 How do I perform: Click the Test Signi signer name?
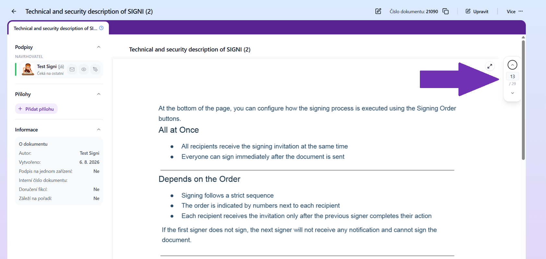[47, 66]
